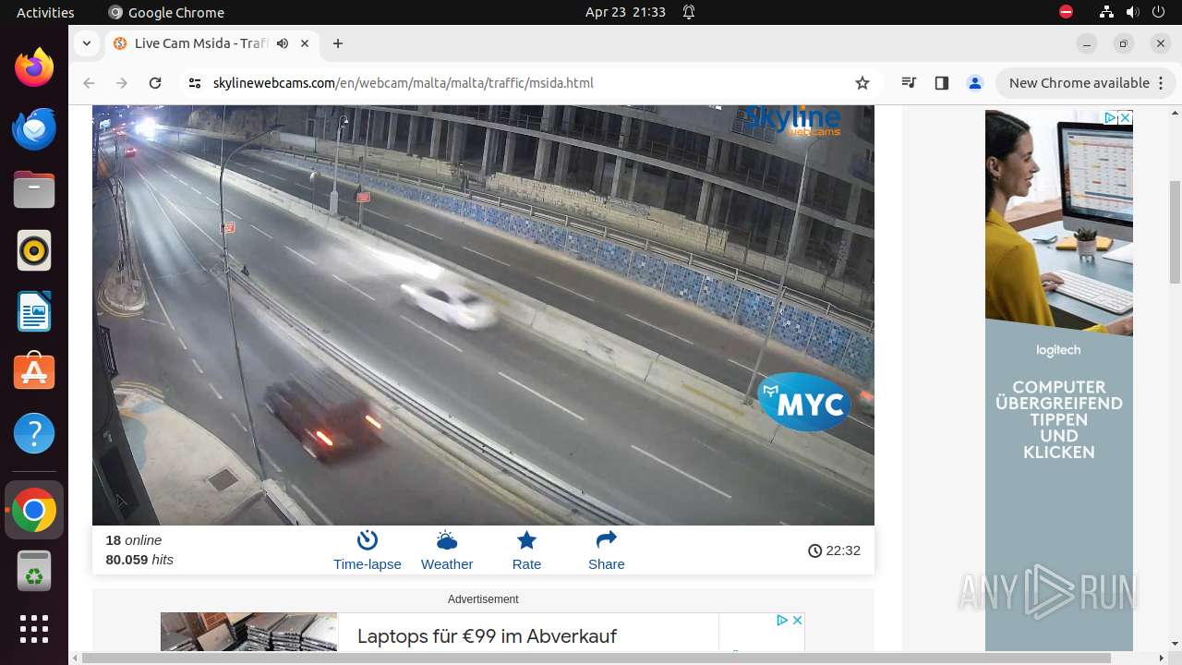This screenshot has width=1182, height=665.
Task: Open Activities overview
Action: point(45,12)
